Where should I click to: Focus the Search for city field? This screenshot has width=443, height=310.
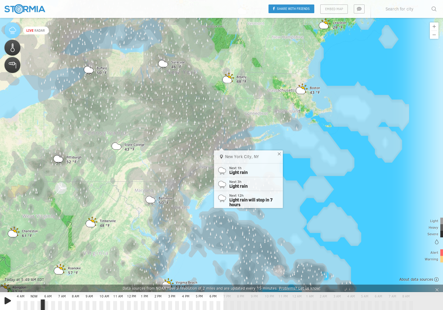tap(399, 9)
